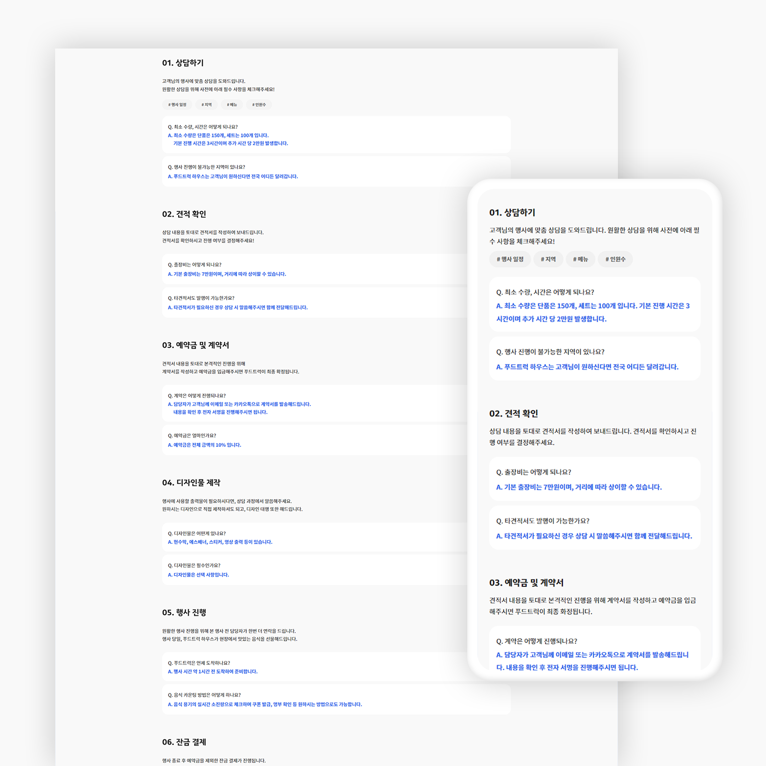The image size is (766, 766).
Task: Click answer '음식 용기의 실시간 소진량으로 체크하며'
Action: [265, 704]
